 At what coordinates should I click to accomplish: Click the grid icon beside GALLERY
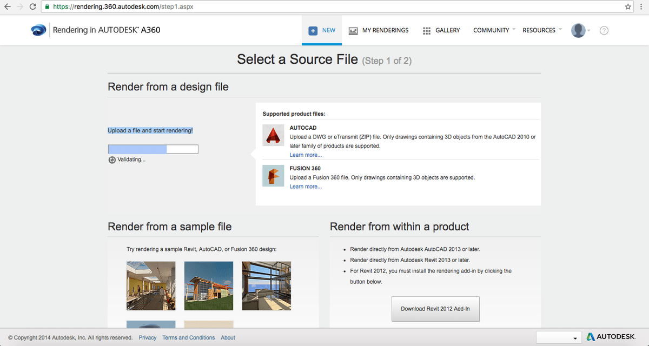(x=427, y=31)
